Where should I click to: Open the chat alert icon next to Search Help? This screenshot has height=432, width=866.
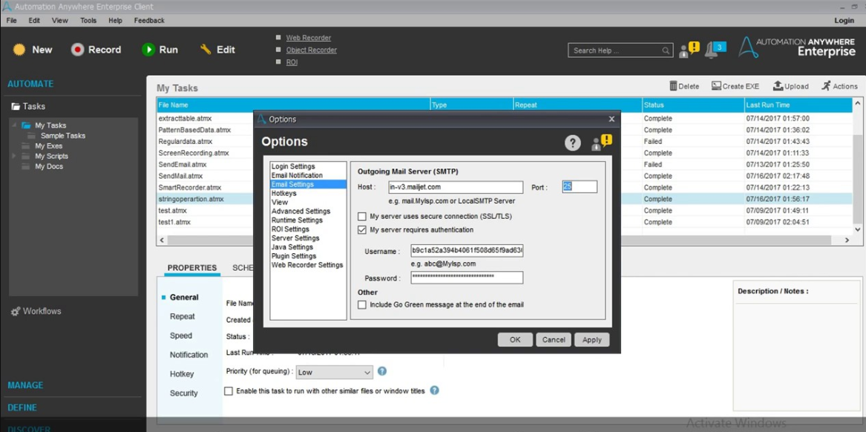(x=689, y=49)
